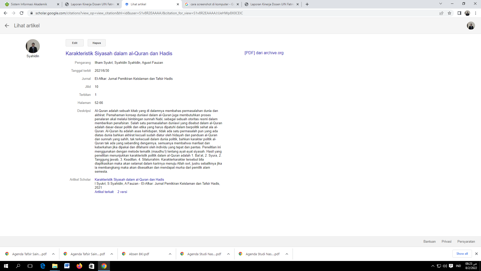
Task: Expand the first Agenda Tafsir Sain download menu
Action: 53,254
